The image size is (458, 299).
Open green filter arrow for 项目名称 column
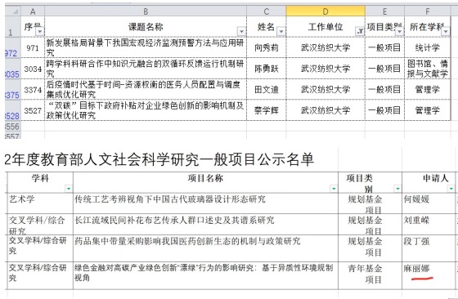click(334, 189)
